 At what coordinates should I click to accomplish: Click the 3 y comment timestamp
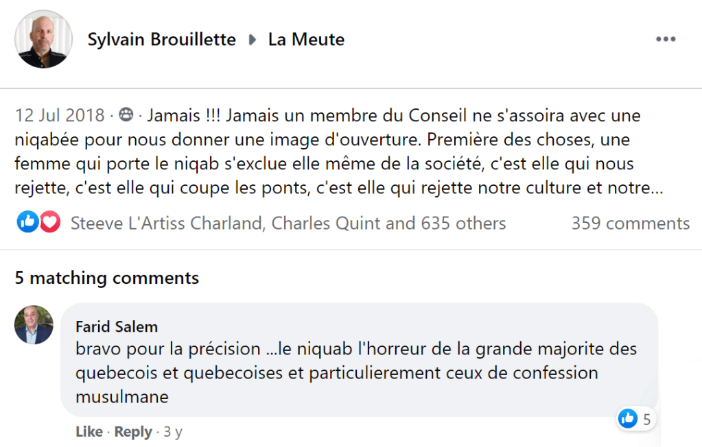pyautogui.click(x=173, y=432)
